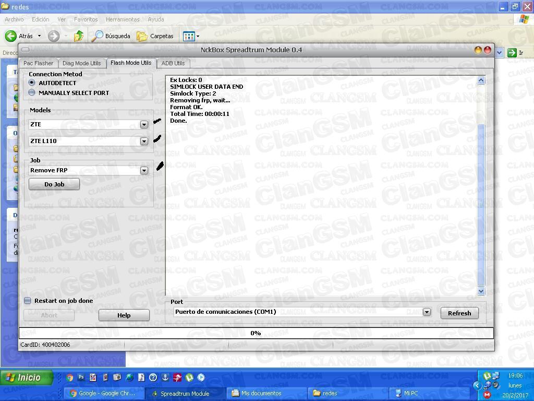Open the Archivo menu
The width and height of the screenshot is (534, 401).
(14, 19)
